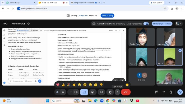Click the red leave call button
Screen dimensions: 185x104
(126, 92)
